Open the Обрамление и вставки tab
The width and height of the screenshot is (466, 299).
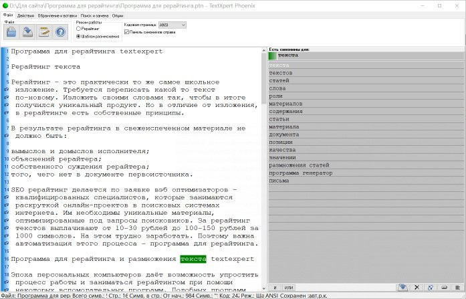56,14
